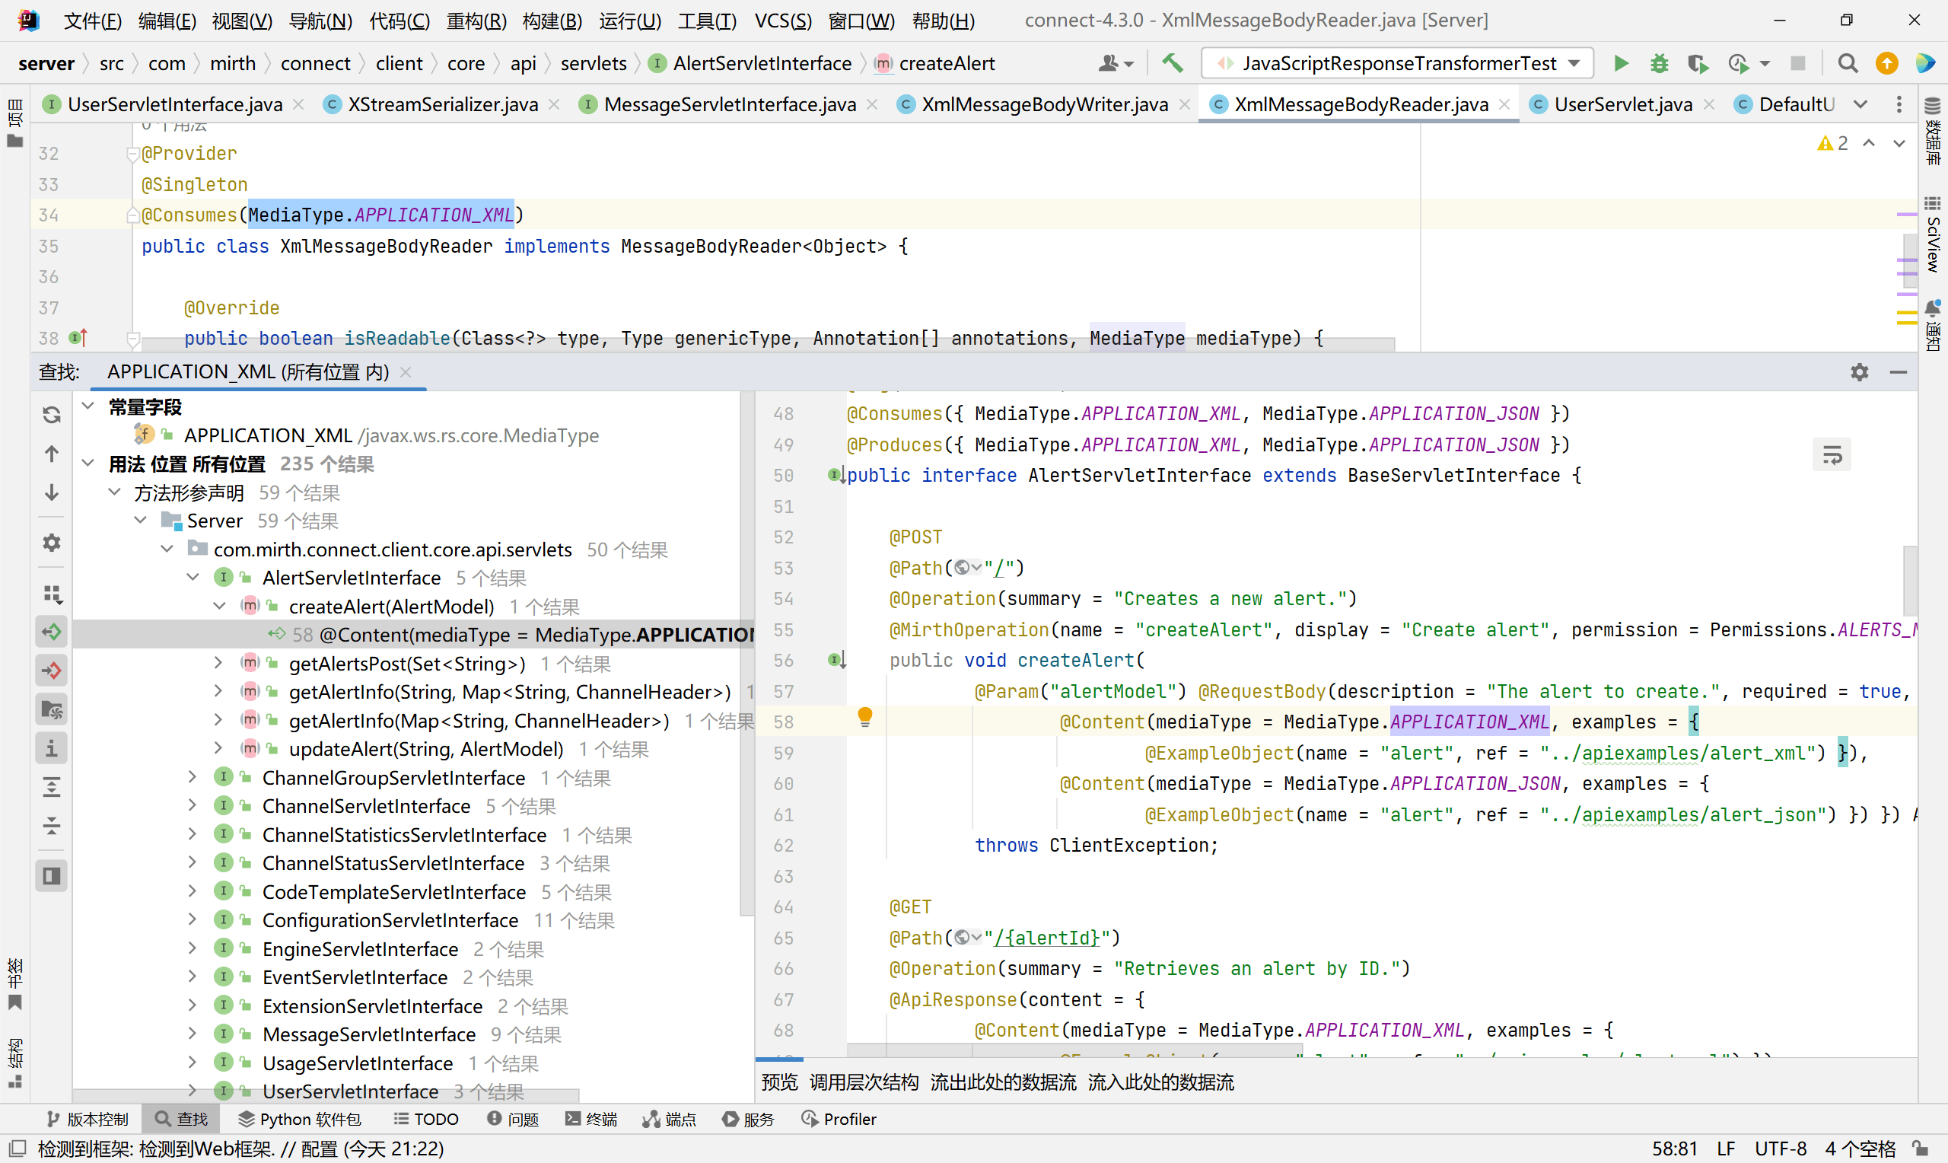Click Expand All icon in find toolbar
The image size is (1948, 1163).
(52, 787)
